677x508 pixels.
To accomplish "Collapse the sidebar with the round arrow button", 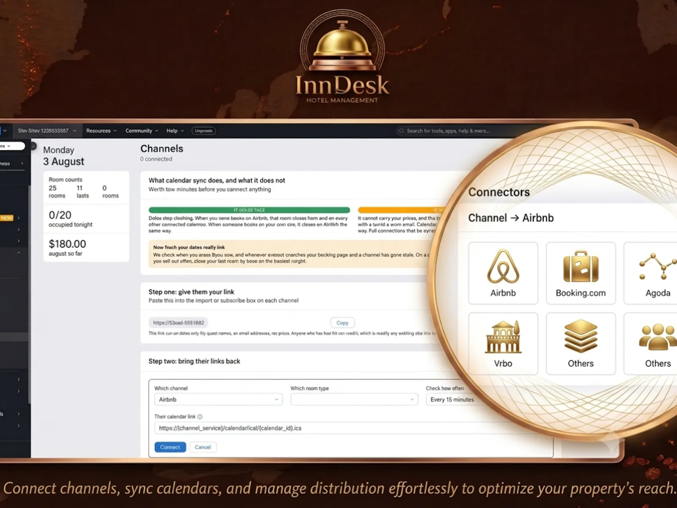I will 33,146.
